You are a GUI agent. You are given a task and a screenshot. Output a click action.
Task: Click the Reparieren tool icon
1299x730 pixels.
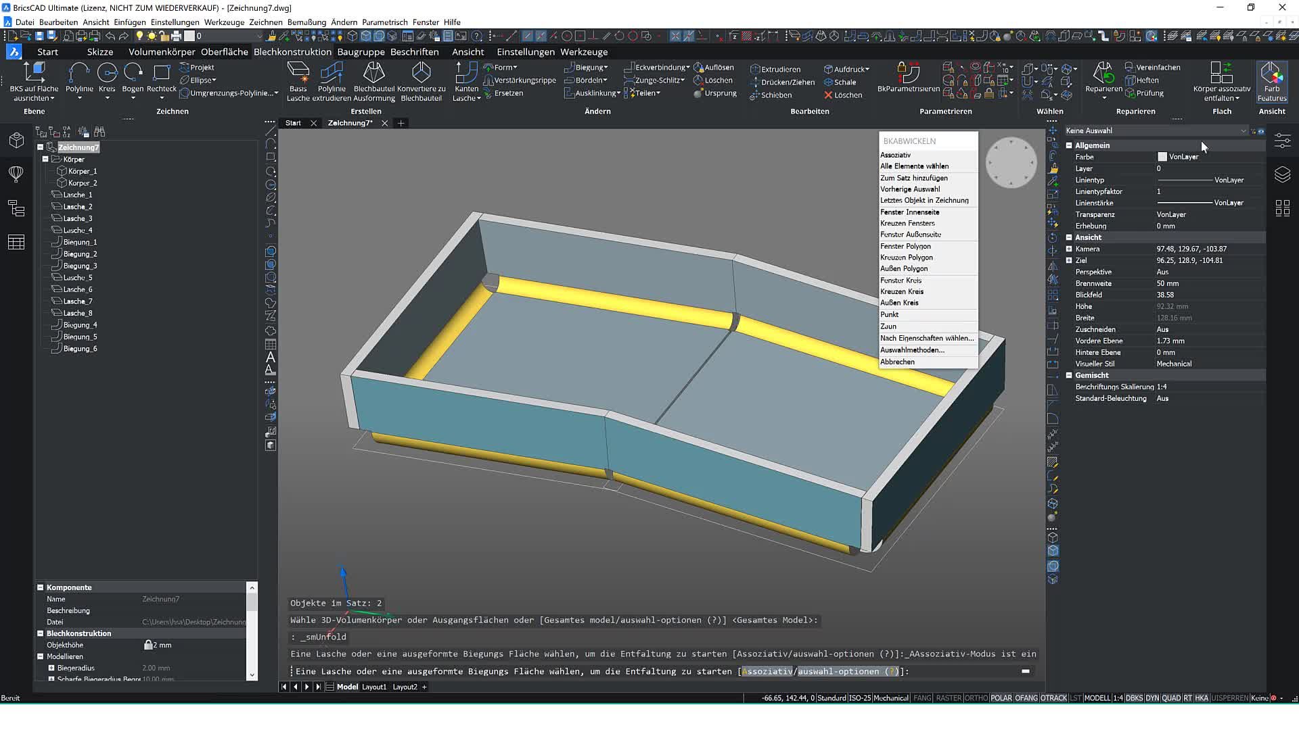tap(1103, 72)
